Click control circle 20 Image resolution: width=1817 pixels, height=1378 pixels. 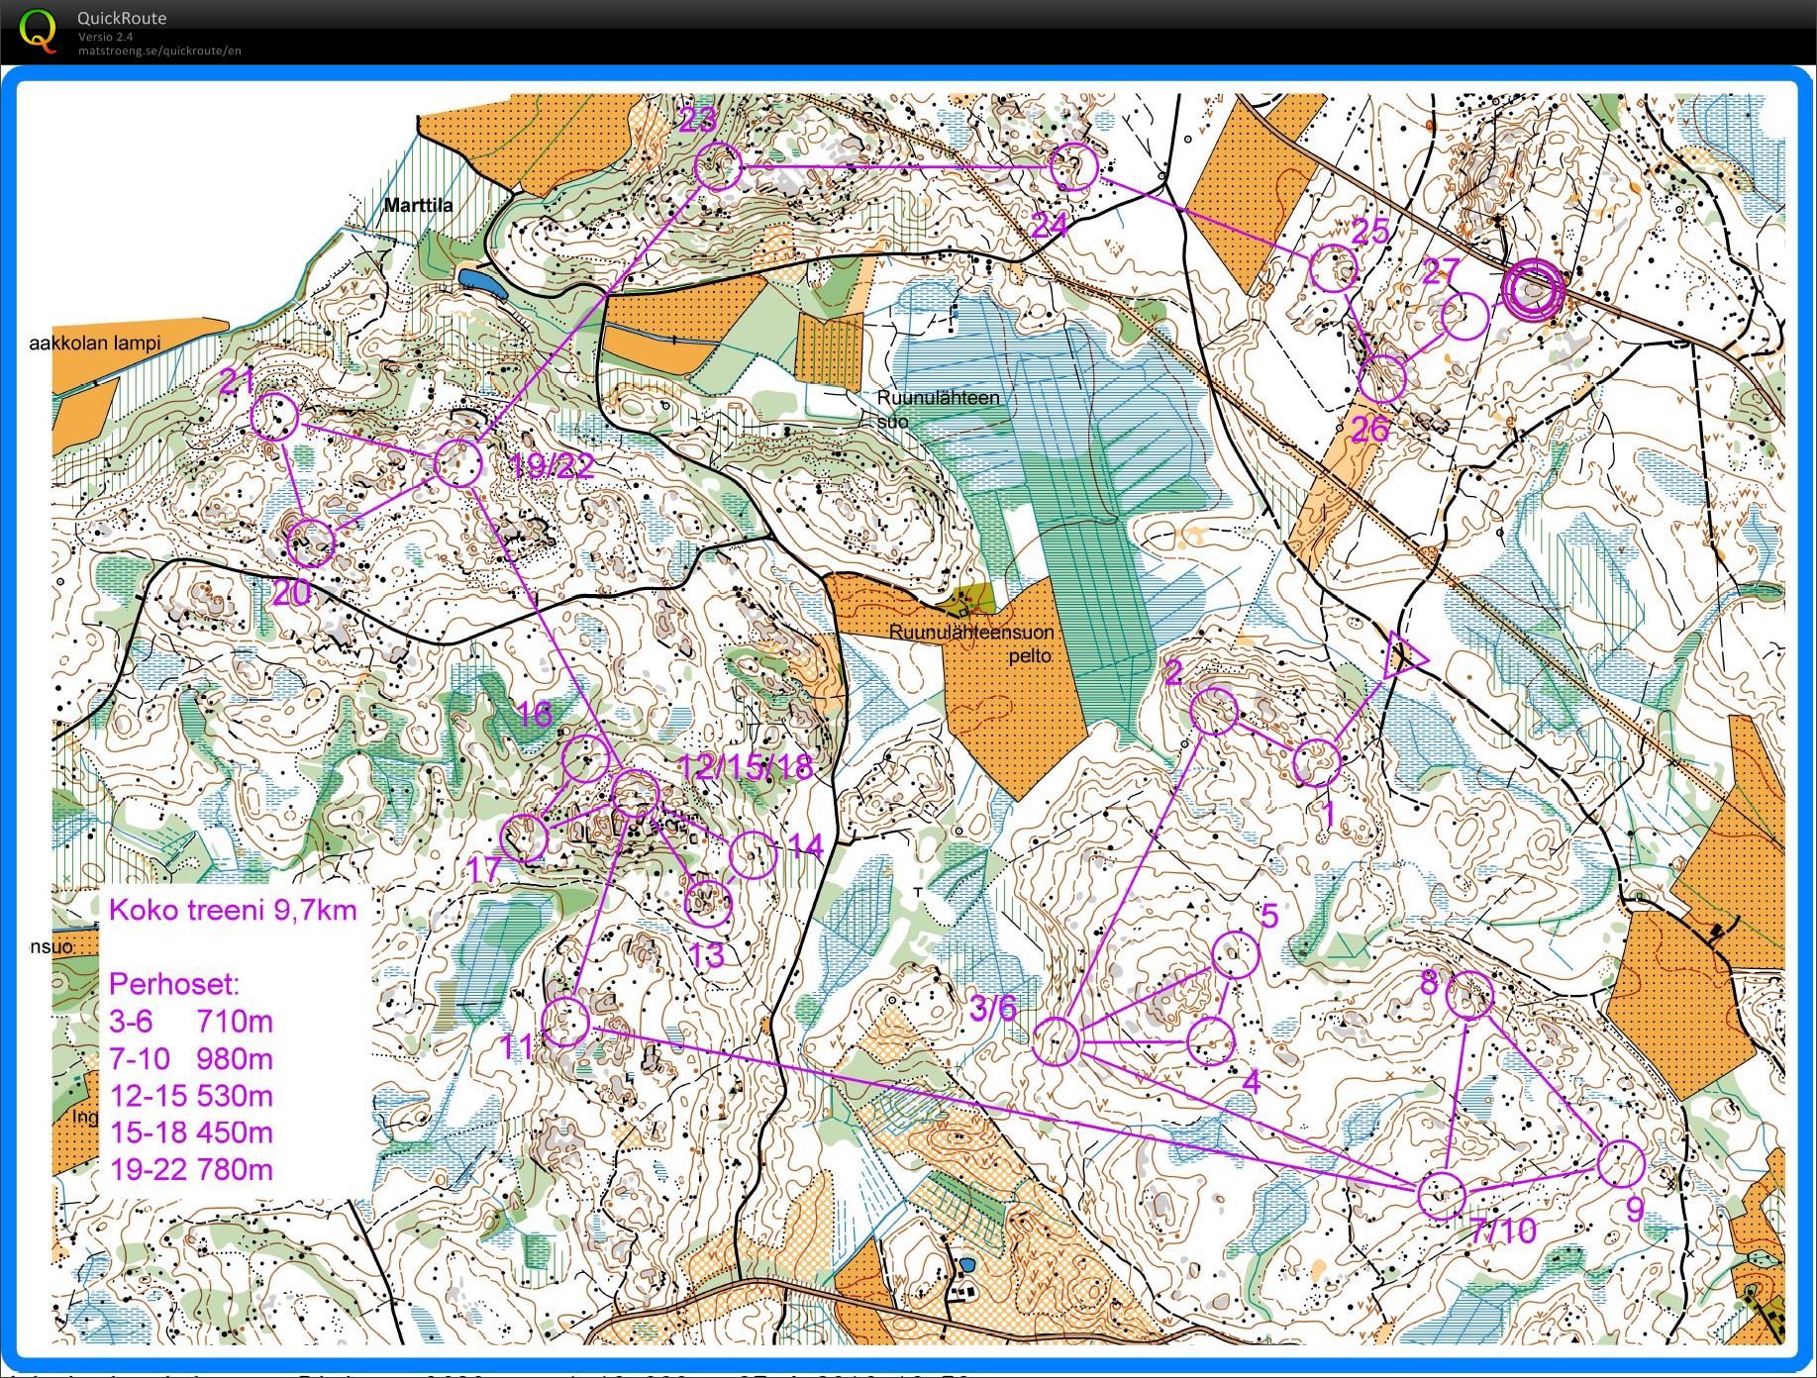pyautogui.click(x=311, y=542)
